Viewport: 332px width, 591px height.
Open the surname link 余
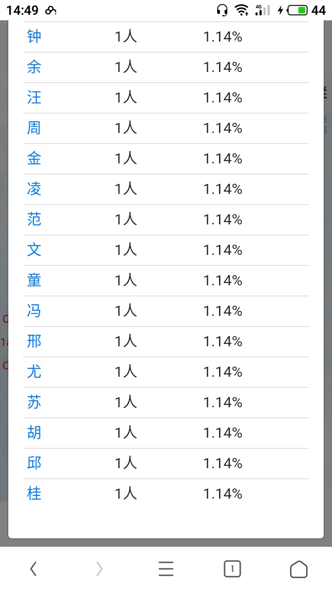[x=34, y=67]
